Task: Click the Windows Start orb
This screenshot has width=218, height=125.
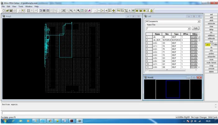Action: pyautogui.click(x=5, y=121)
